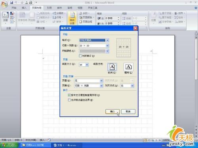Switch to the Review (审阅) ribbon tab
The width and height of the screenshot is (198, 148).
[x=70, y=8]
